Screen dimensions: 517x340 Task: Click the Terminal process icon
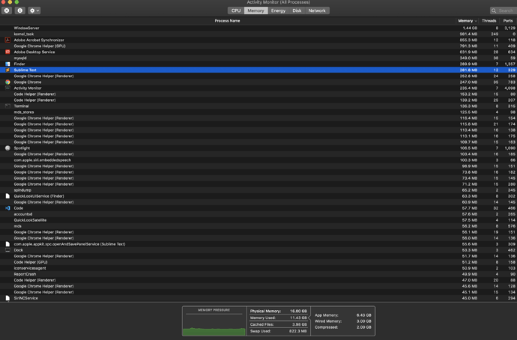click(x=7, y=106)
